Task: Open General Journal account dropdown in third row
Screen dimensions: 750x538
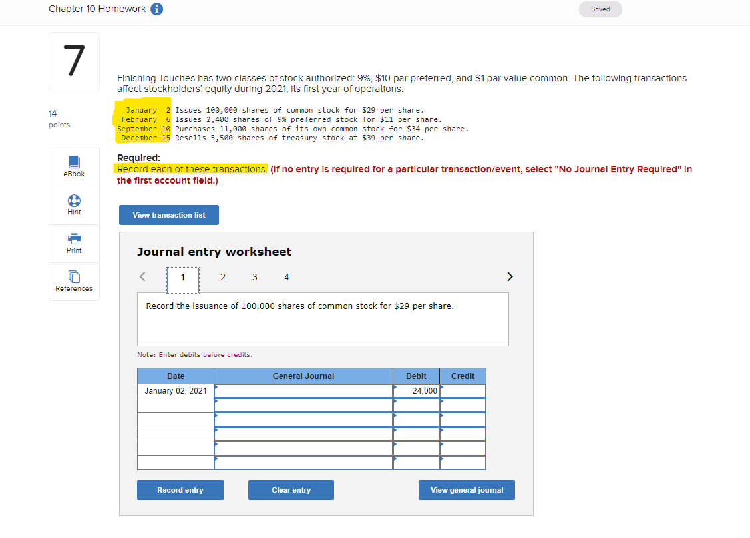Action: [303, 419]
